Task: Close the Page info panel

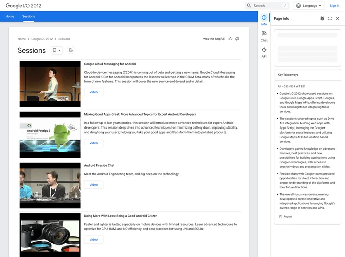Action: coord(338,18)
